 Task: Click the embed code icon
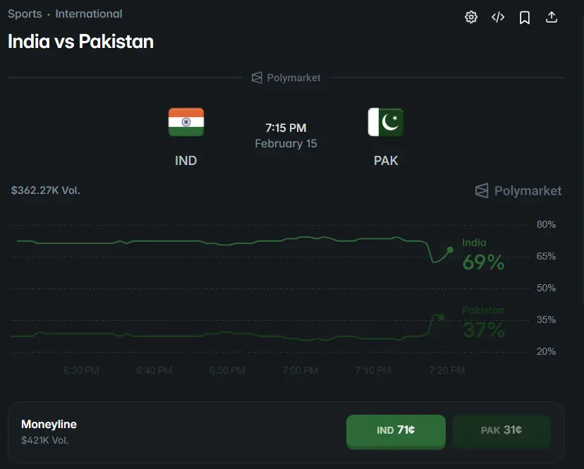pyautogui.click(x=498, y=18)
